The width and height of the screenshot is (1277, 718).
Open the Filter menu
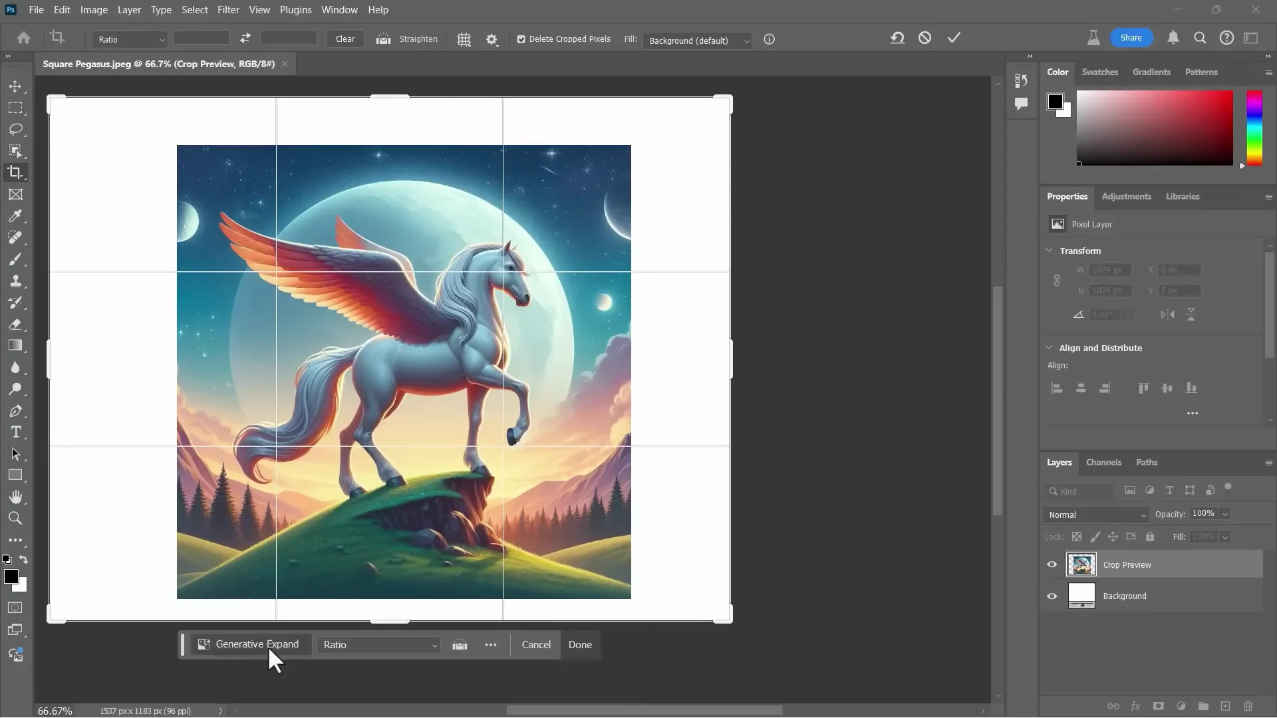point(228,9)
